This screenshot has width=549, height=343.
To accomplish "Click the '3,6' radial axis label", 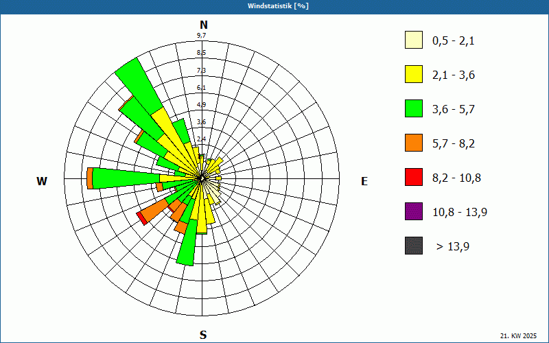I will point(201,122).
